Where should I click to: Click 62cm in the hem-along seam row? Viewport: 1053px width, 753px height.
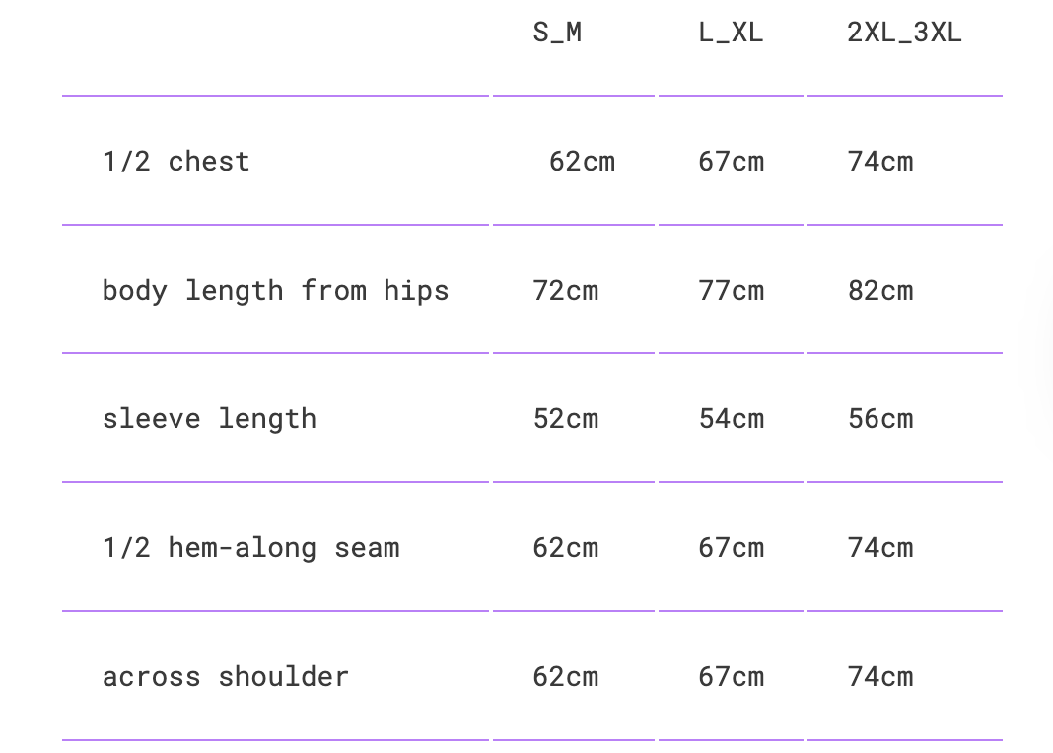point(566,548)
